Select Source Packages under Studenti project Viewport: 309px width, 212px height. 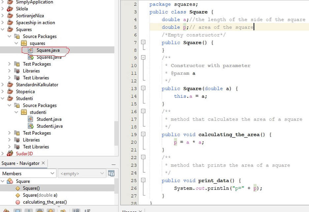click(40, 105)
